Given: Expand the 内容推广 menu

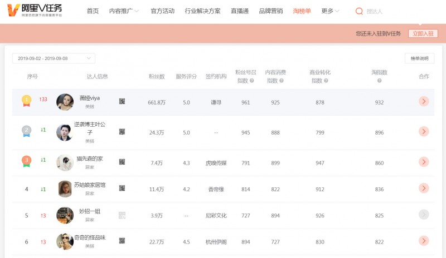Looking at the screenshot, I should [124, 11].
